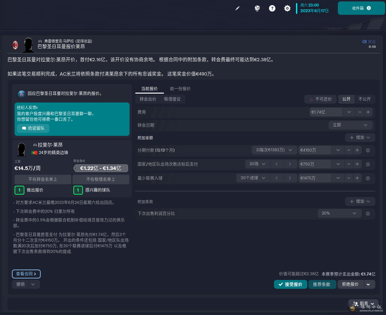Click 接受报价 to accept offer
The height and width of the screenshot is (315, 386).
[x=290, y=284]
